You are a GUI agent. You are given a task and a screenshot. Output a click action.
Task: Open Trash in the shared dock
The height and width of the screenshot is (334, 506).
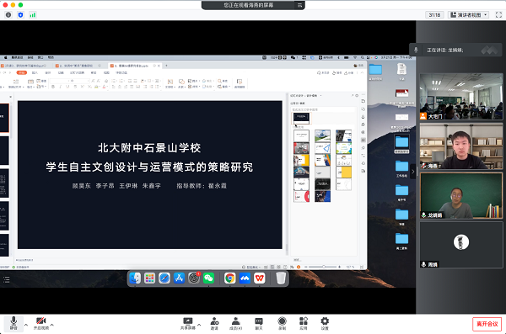pos(281,278)
